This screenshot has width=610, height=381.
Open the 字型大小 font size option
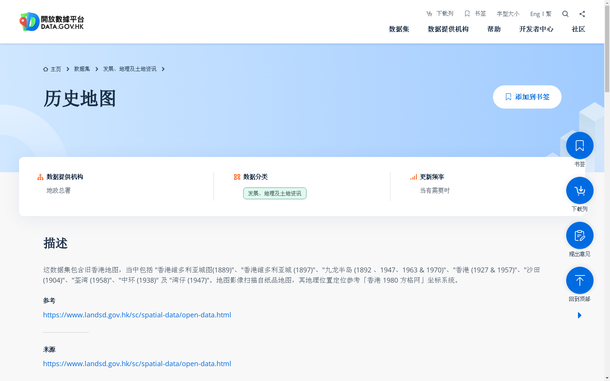click(x=508, y=14)
